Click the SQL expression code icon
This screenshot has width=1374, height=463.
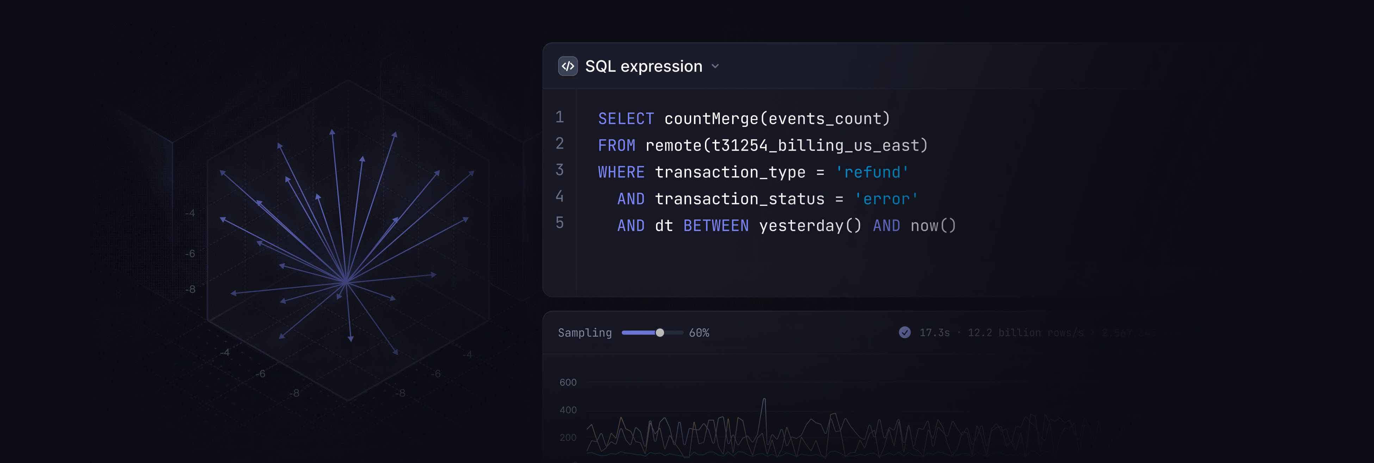point(568,66)
